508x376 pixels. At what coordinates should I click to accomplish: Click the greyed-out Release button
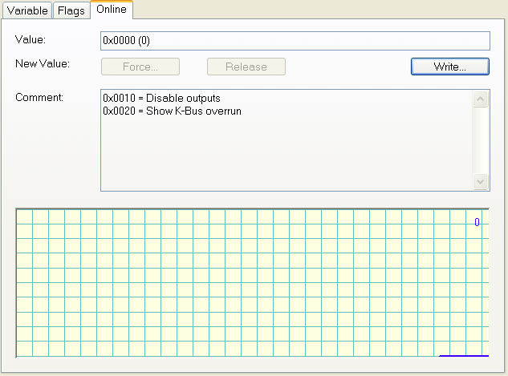click(x=246, y=67)
